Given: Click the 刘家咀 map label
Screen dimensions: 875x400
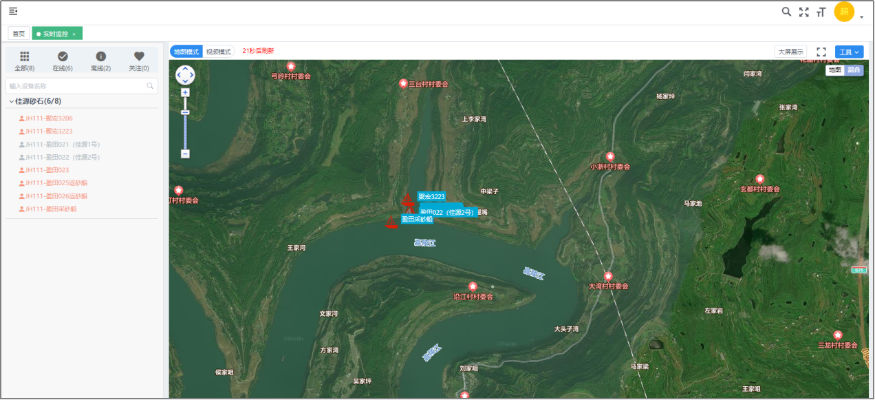Looking at the screenshot, I should 468,368.
